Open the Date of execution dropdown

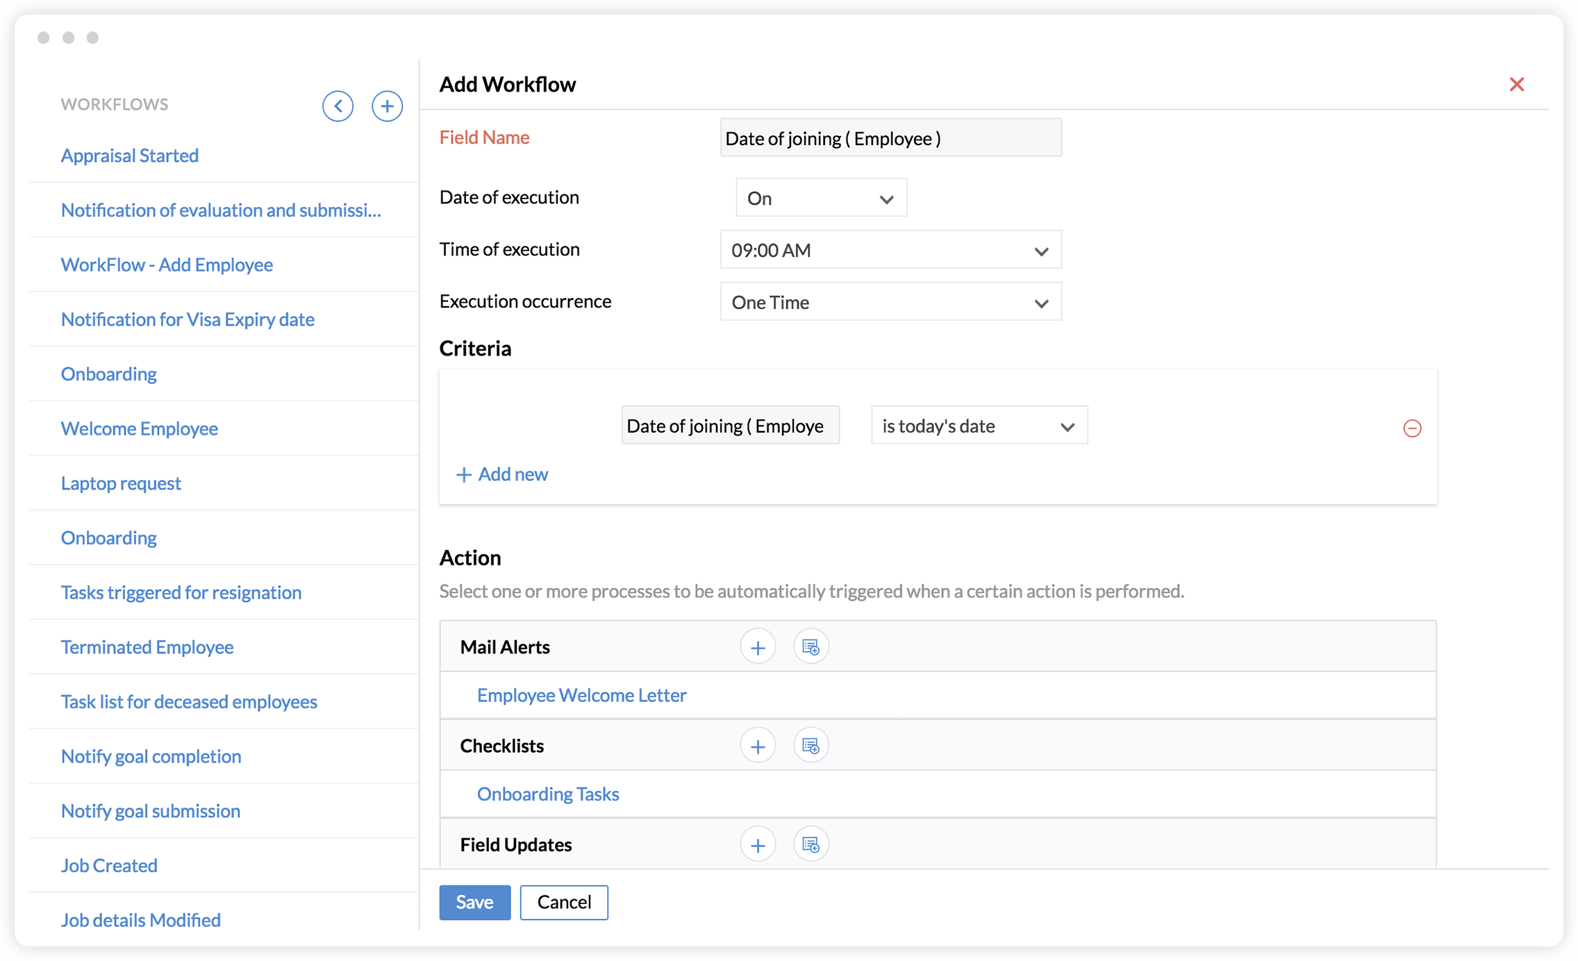821,198
